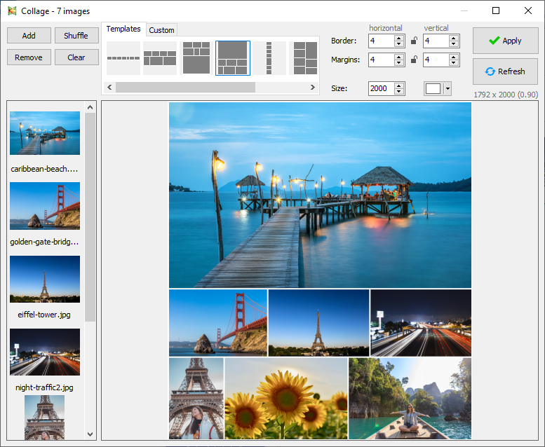Toggle the Margins lock icon

414,60
